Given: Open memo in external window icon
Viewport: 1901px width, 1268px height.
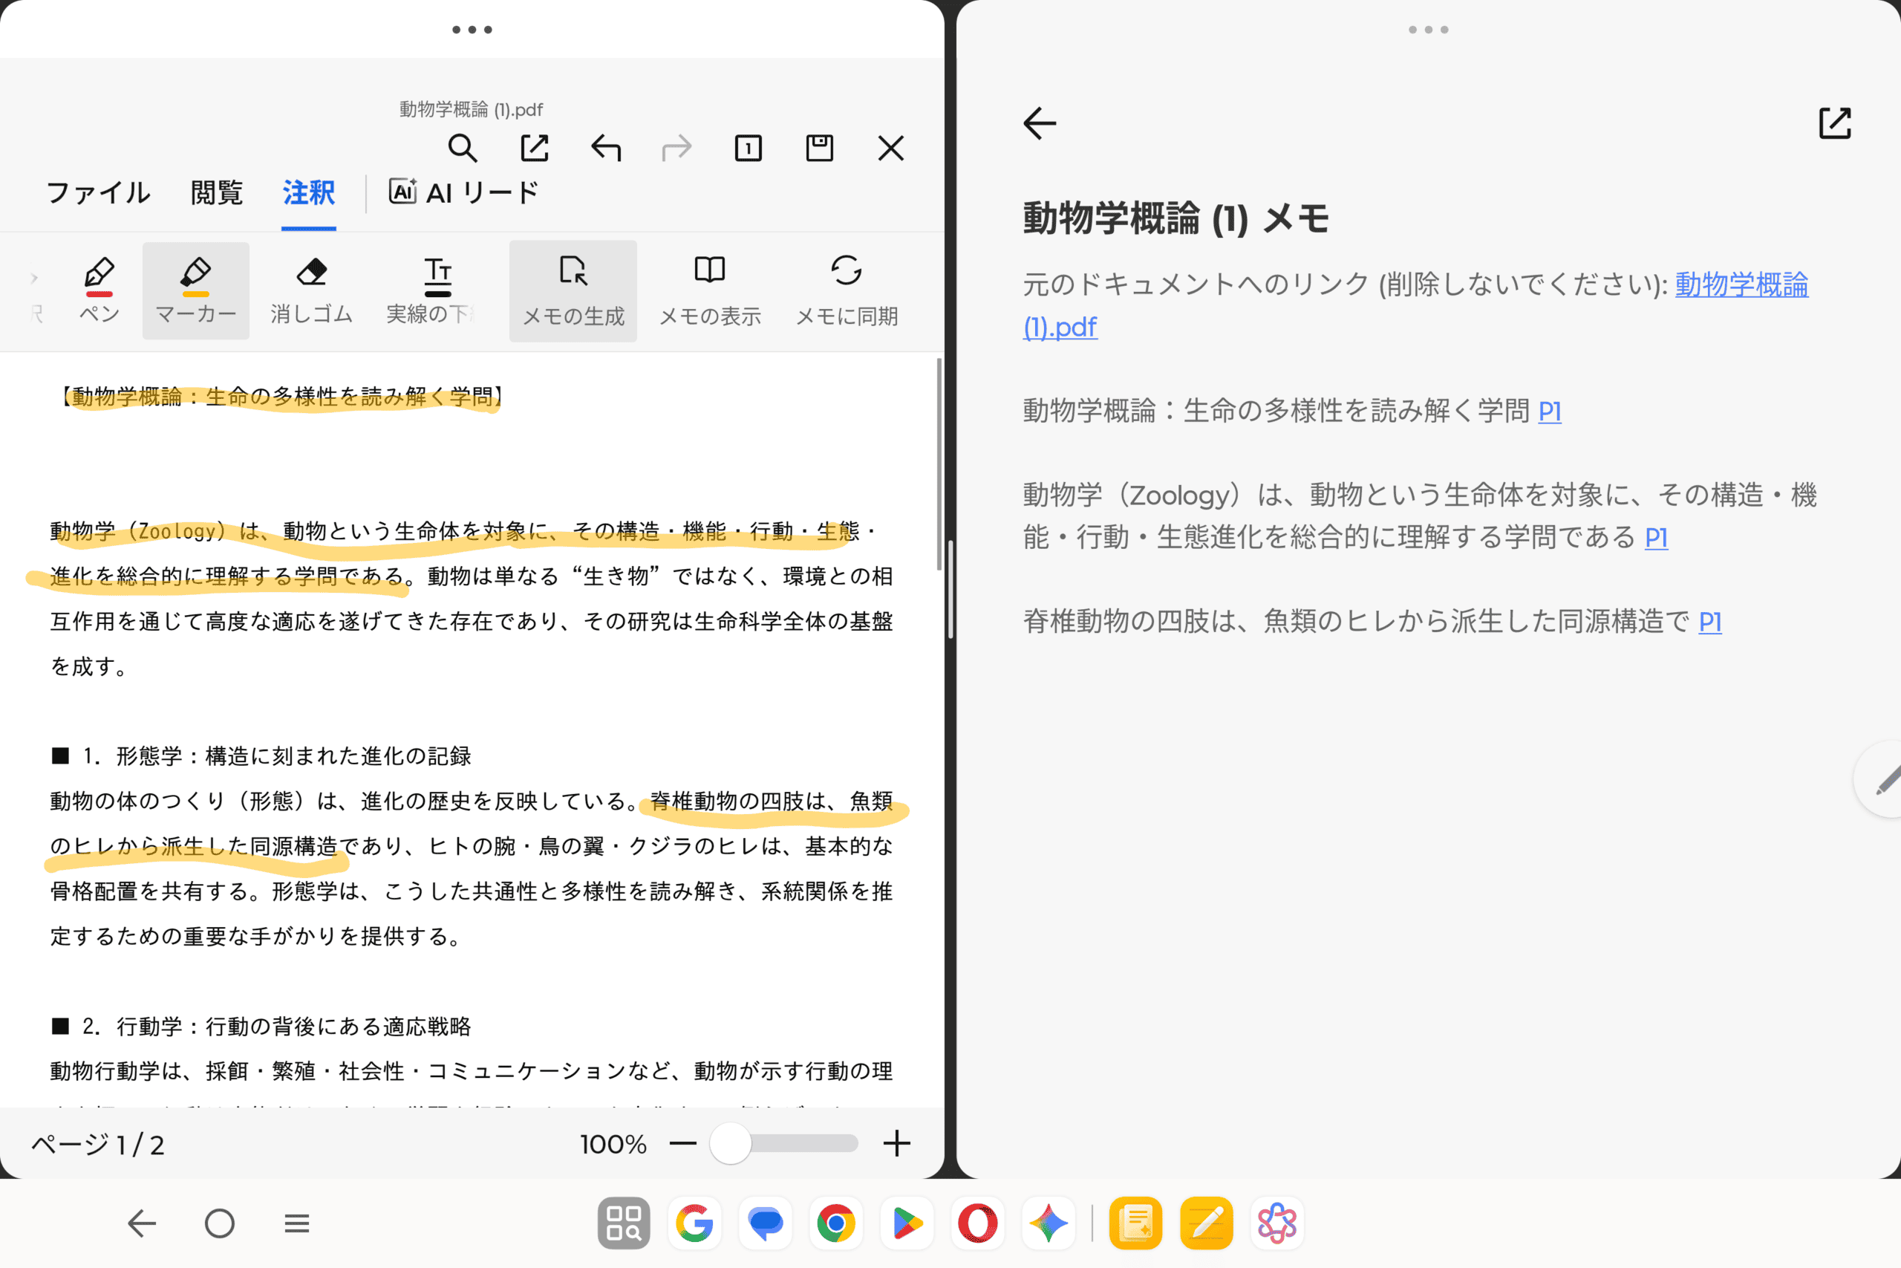Looking at the screenshot, I should pos(1835,124).
